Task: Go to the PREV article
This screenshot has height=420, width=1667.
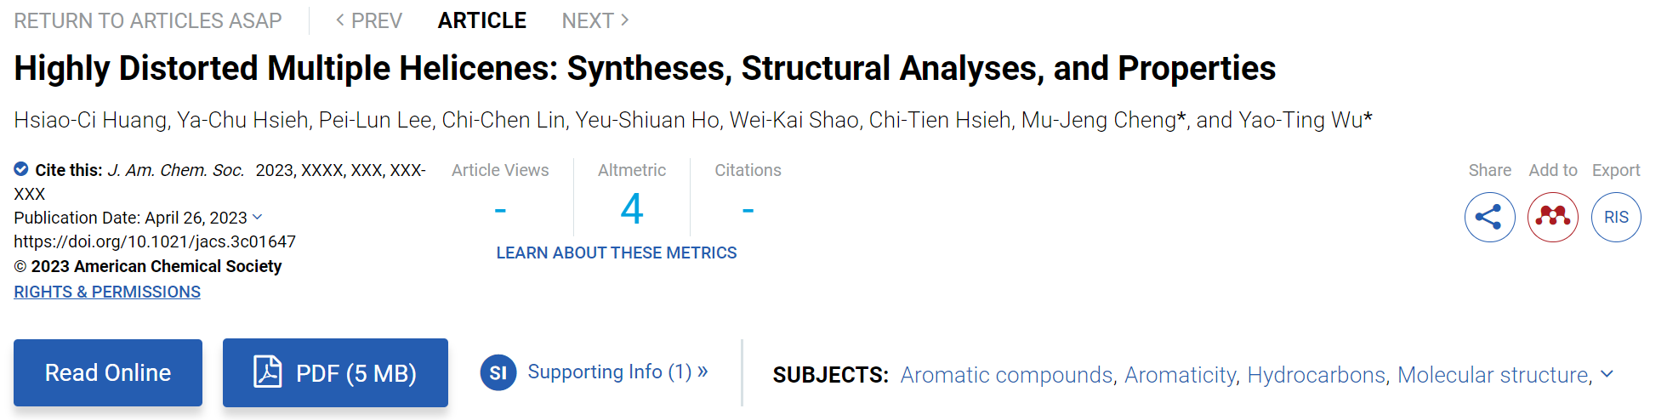Action: (369, 20)
